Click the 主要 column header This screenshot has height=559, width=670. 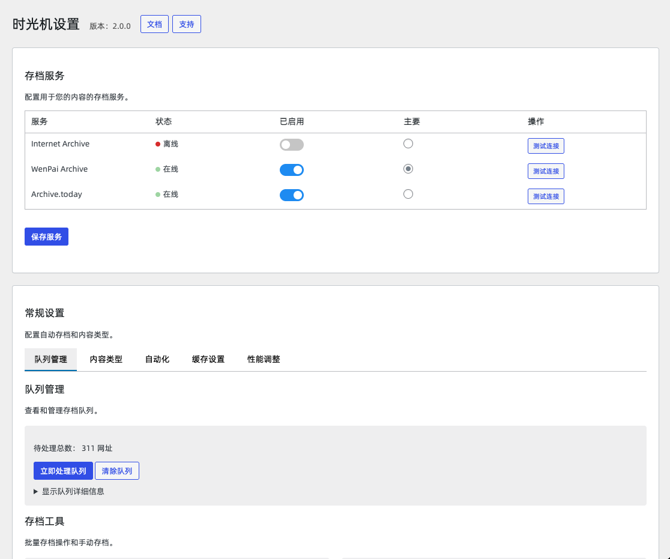[412, 121]
